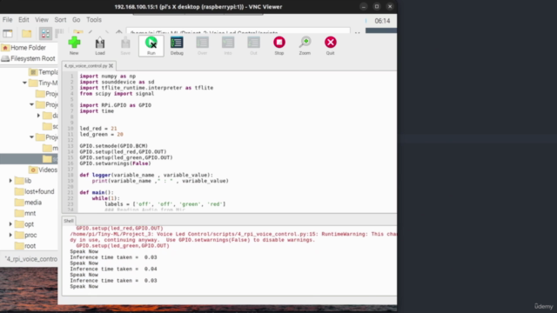557x313 pixels.
Task: Switch to the Shell tab
Action: click(x=69, y=221)
